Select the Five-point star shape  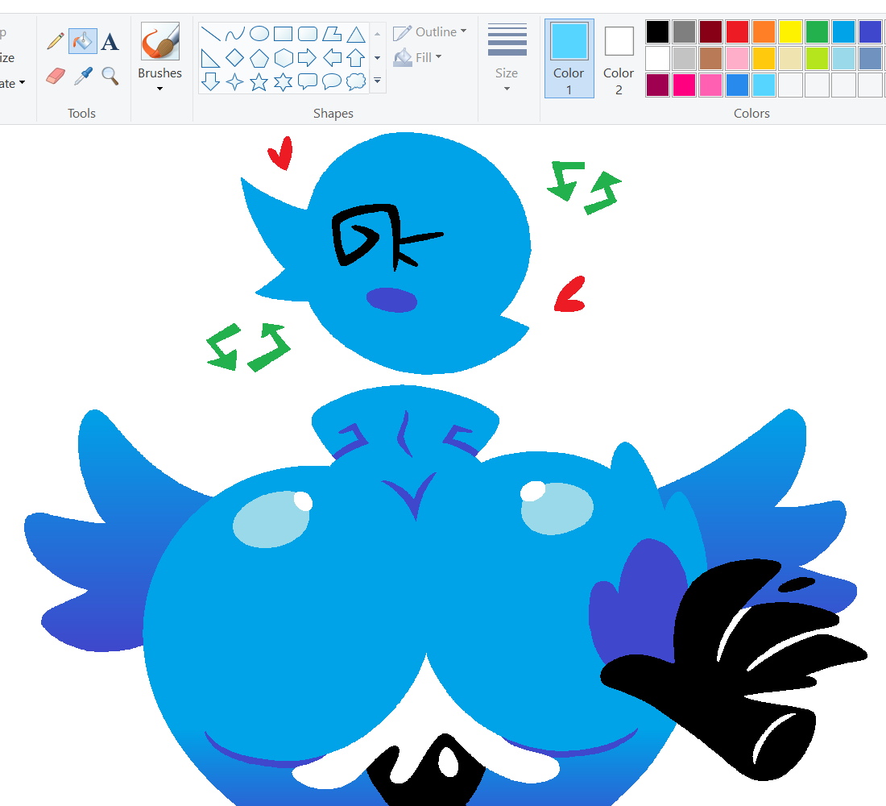(259, 82)
